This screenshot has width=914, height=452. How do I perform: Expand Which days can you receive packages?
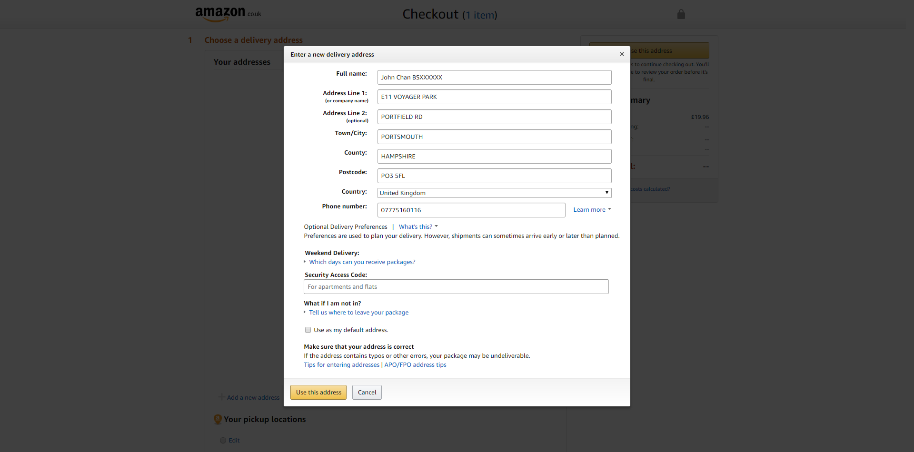pyautogui.click(x=362, y=262)
